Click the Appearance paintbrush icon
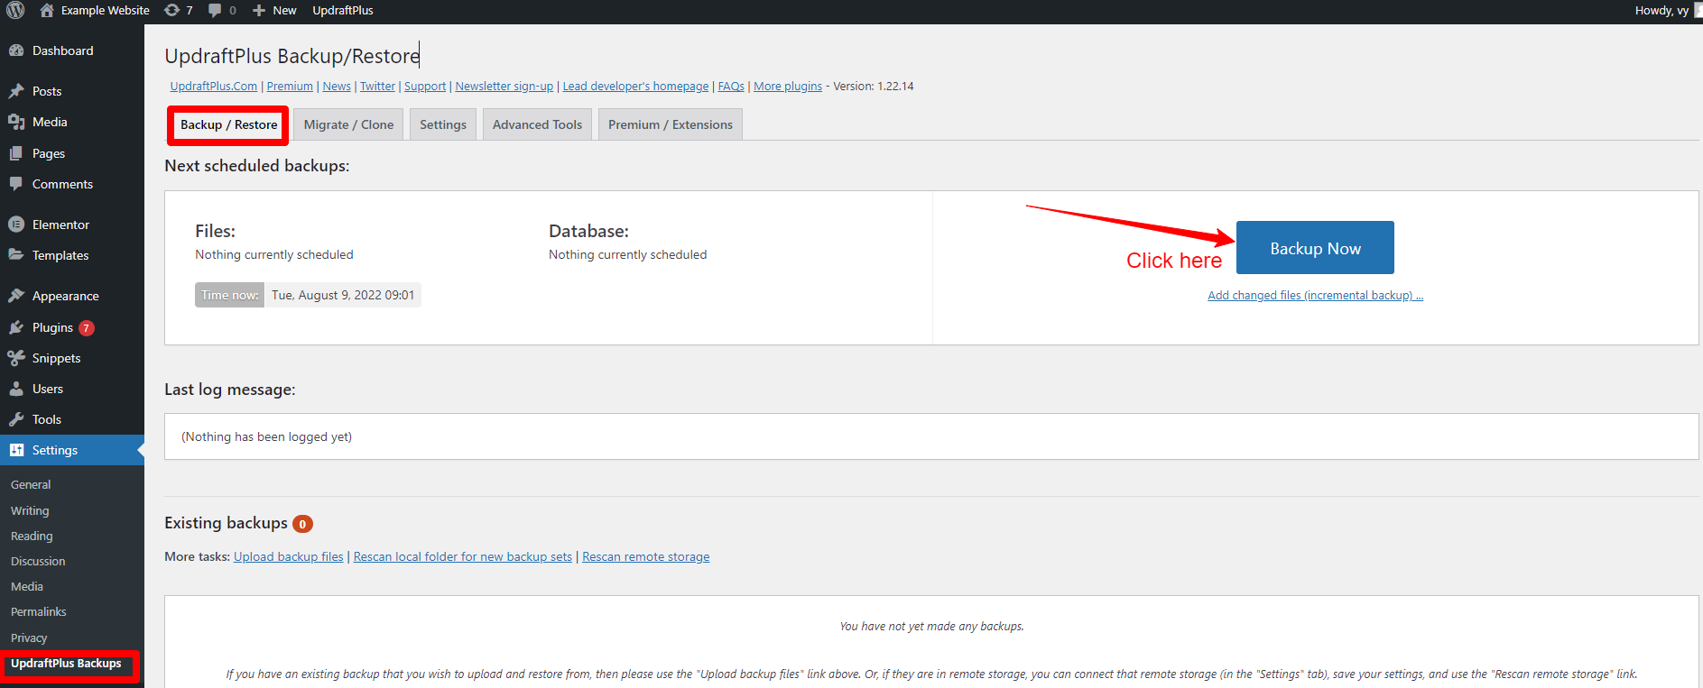This screenshot has height=688, width=1703. click(x=16, y=296)
